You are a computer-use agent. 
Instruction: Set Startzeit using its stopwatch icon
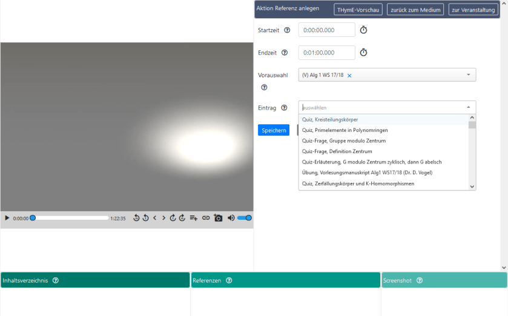363,30
